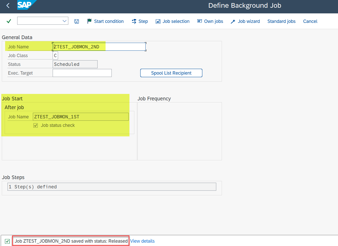Open the command field dropdown arrow

click(x=64, y=21)
